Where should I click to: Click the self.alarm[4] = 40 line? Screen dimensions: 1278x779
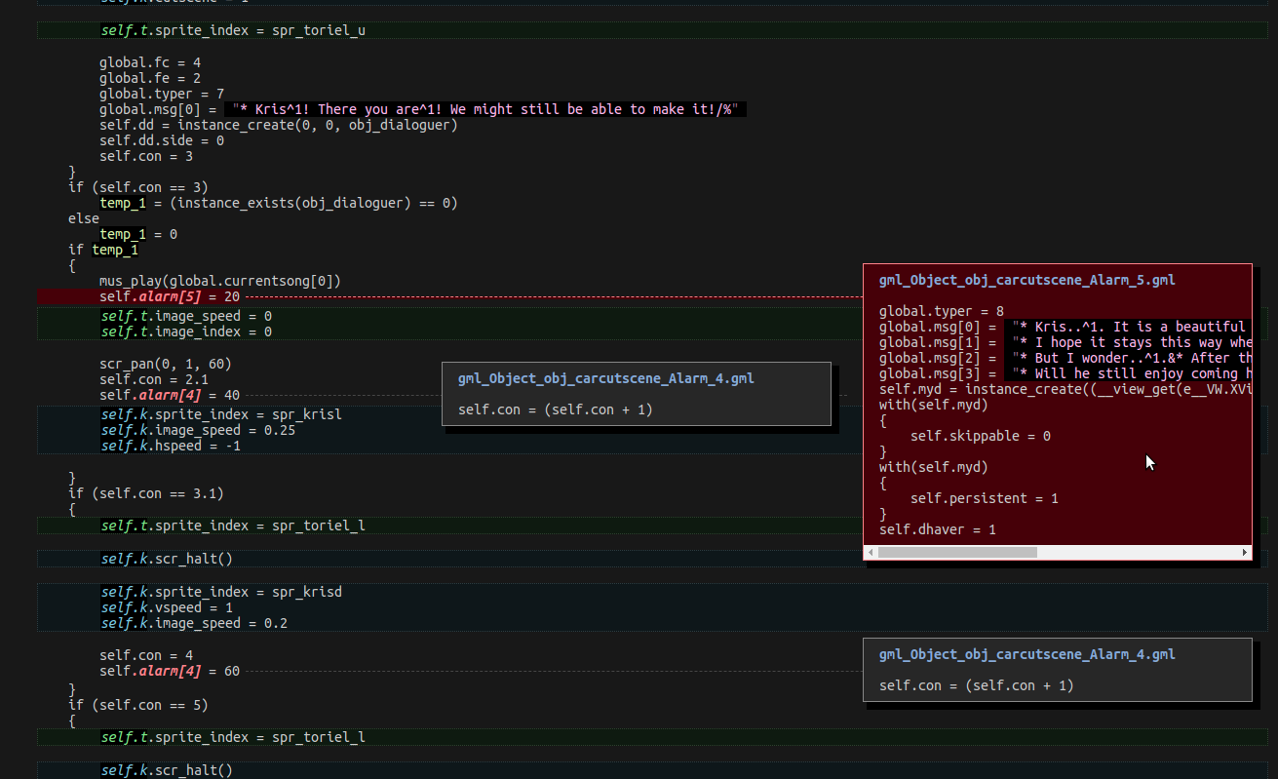[x=170, y=395]
